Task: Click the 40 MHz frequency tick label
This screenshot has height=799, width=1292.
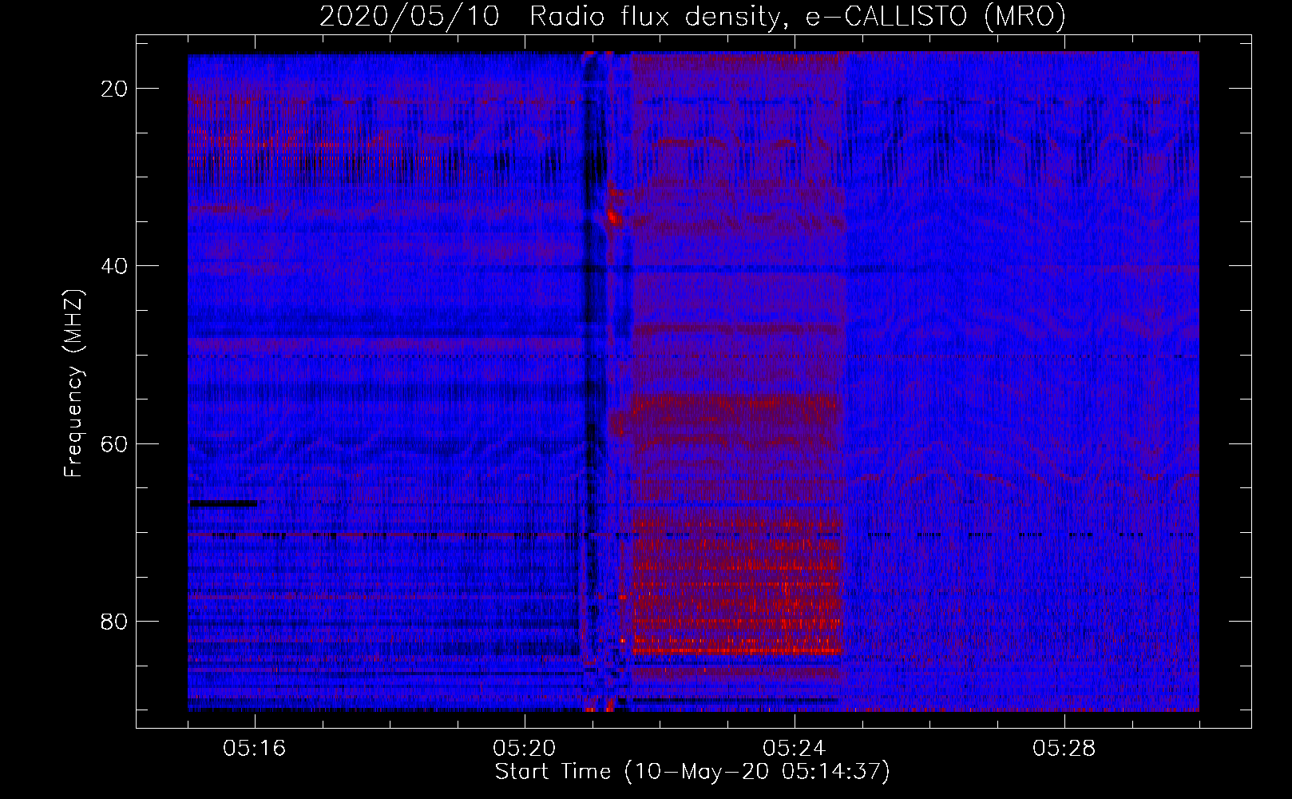Action: 114,266
